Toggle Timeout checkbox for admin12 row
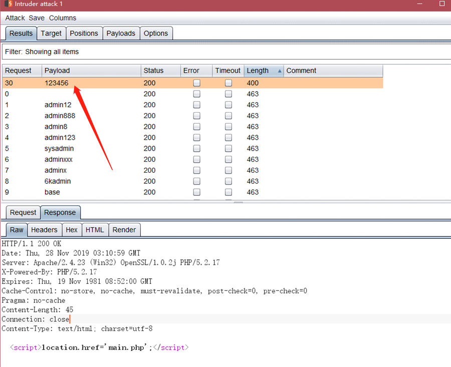 229,105
